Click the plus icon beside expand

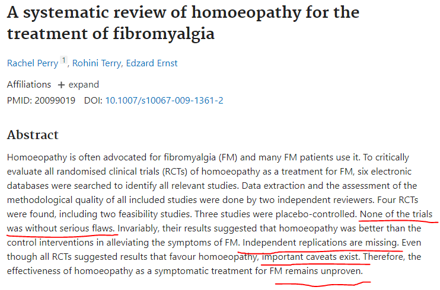click(61, 85)
